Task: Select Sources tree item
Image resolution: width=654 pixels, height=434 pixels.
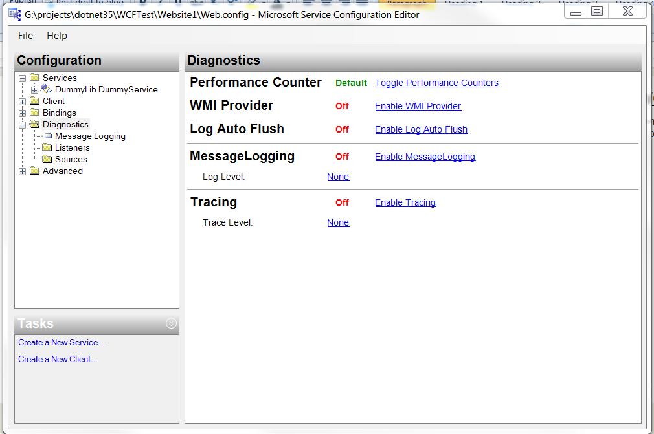Action: tap(71, 160)
